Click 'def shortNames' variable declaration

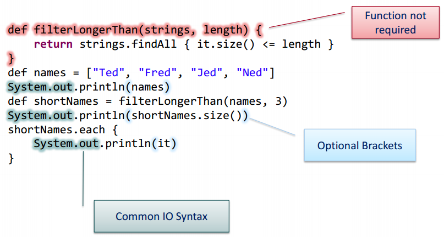(x=53, y=101)
